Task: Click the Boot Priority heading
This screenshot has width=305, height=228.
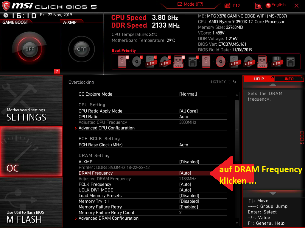Action: [x=124, y=50]
